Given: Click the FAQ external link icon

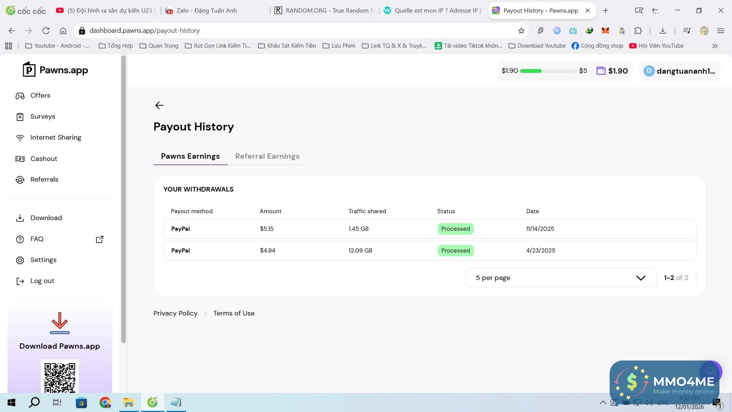Looking at the screenshot, I should click(100, 239).
